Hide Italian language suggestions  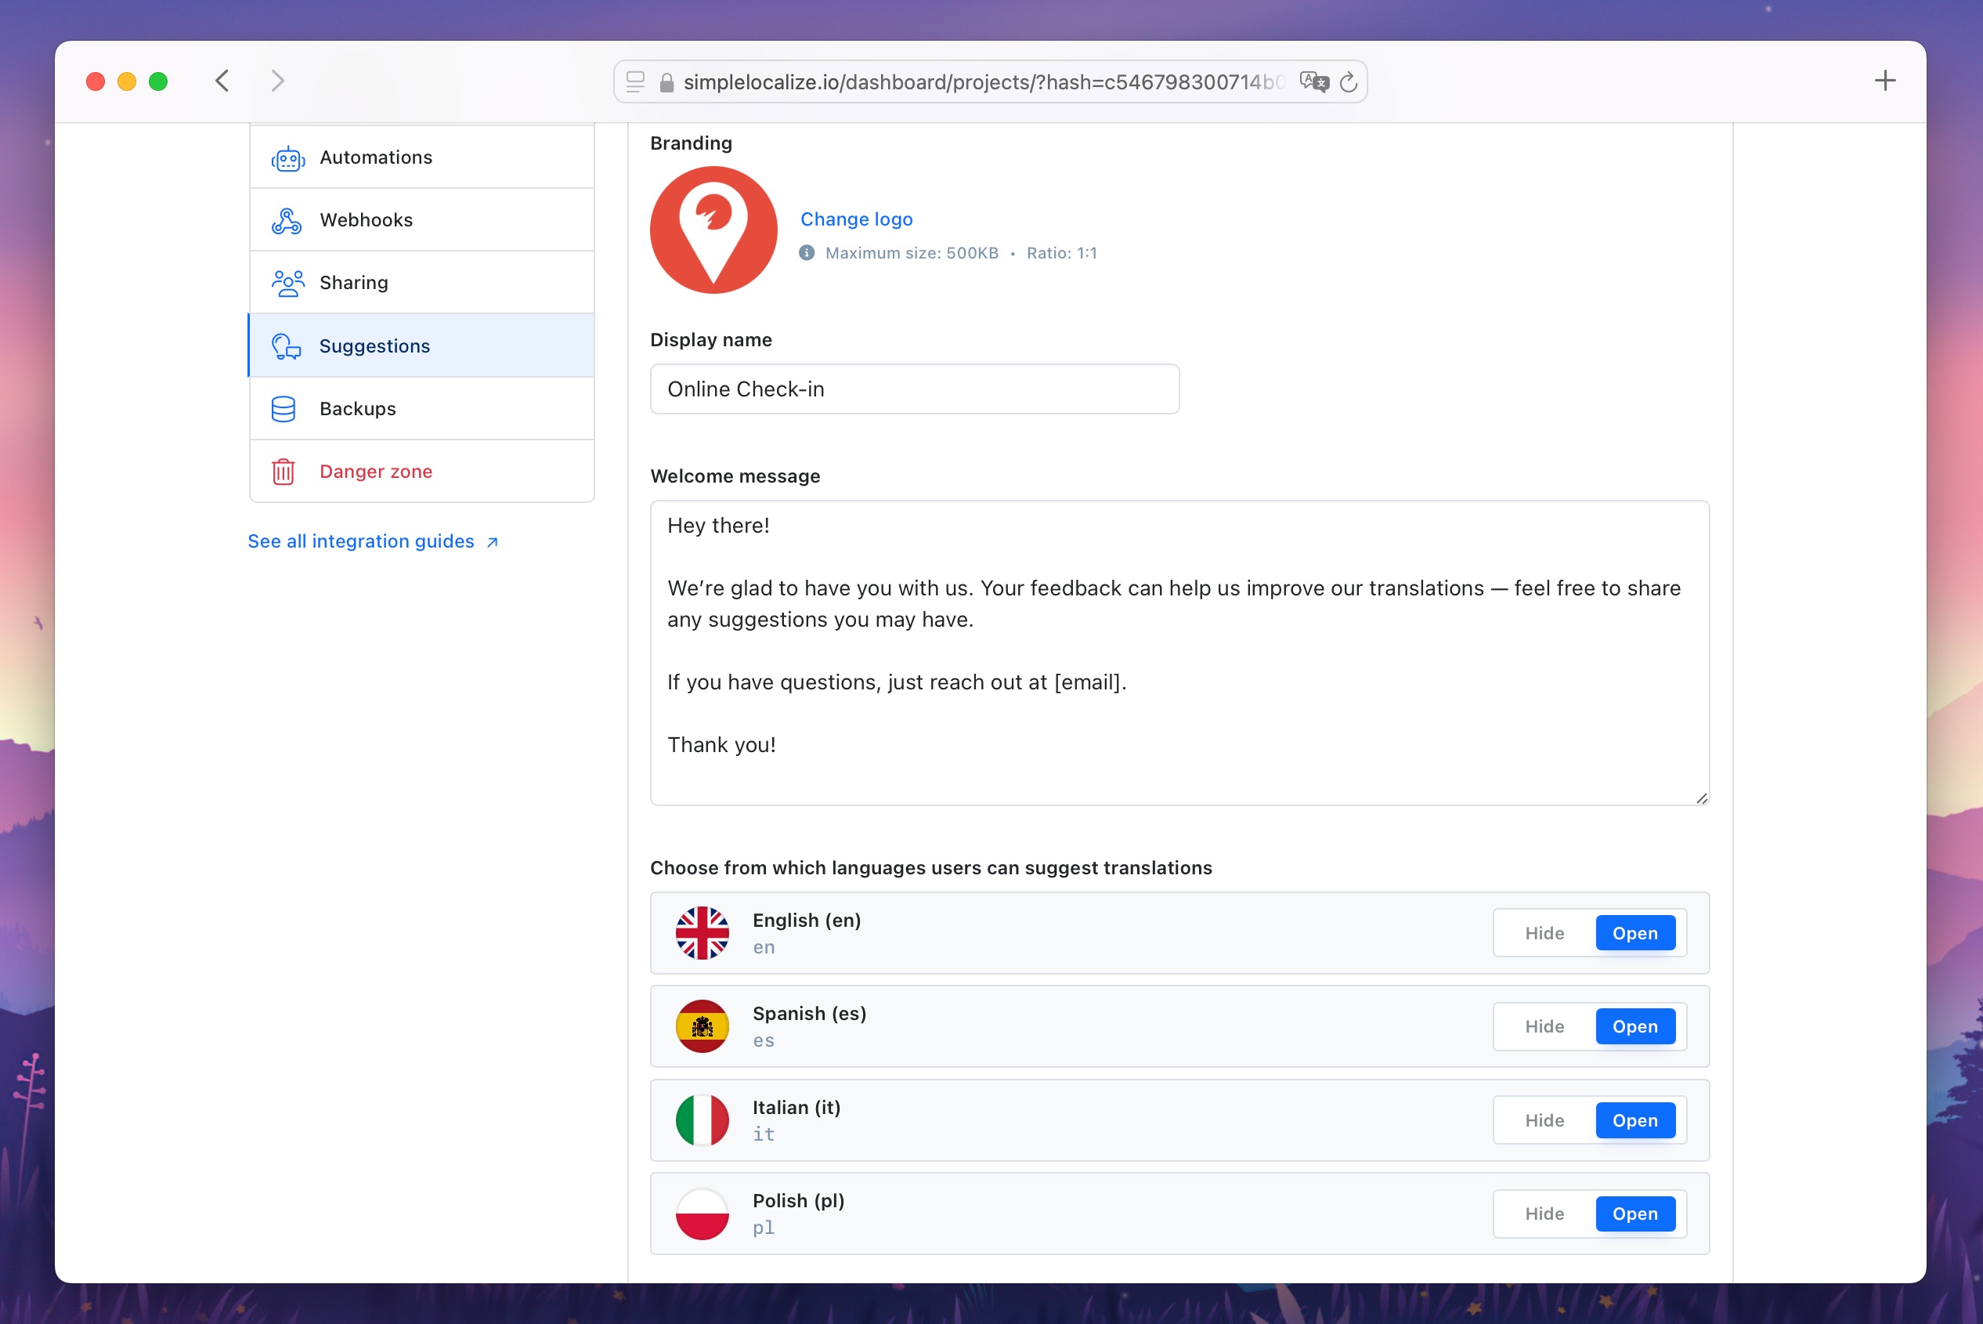(1543, 1120)
